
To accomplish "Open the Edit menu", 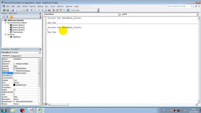I will tap(13, 6).
